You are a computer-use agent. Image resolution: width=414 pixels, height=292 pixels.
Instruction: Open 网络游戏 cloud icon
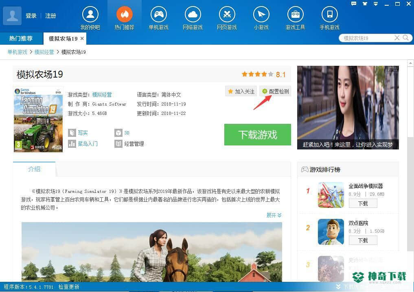point(193,14)
